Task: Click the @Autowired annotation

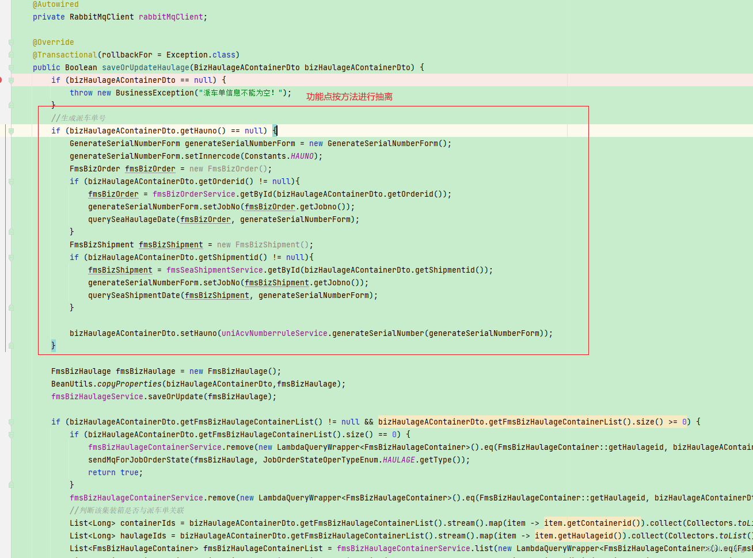Action: [56, 4]
